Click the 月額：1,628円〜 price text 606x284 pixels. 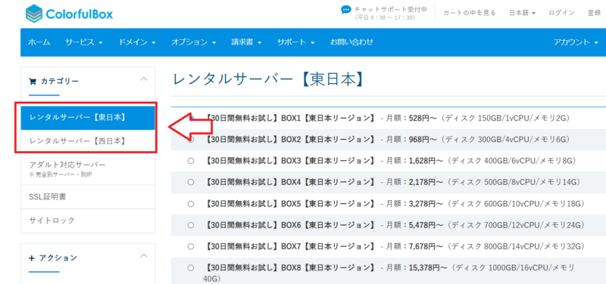(414, 161)
